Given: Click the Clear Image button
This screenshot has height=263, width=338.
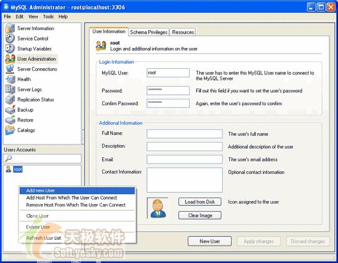Looking at the screenshot, I should pyautogui.click(x=200, y=215).
